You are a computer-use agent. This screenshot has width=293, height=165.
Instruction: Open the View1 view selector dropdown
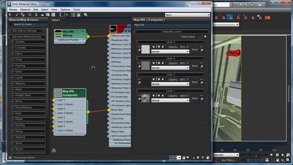[x=187, y=15]
